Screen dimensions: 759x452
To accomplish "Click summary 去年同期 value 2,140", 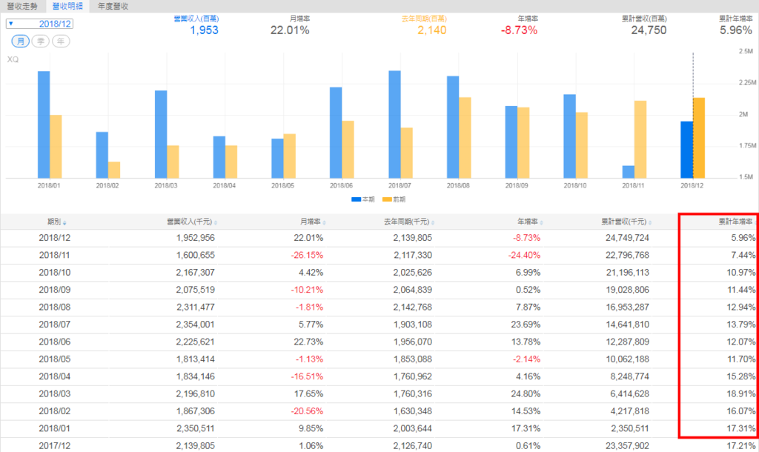I will pyautogui.click(x=432, y=30).
